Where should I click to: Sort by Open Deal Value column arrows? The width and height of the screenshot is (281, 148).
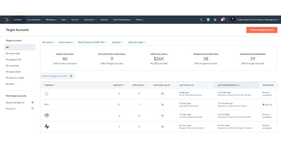(171, 85)
